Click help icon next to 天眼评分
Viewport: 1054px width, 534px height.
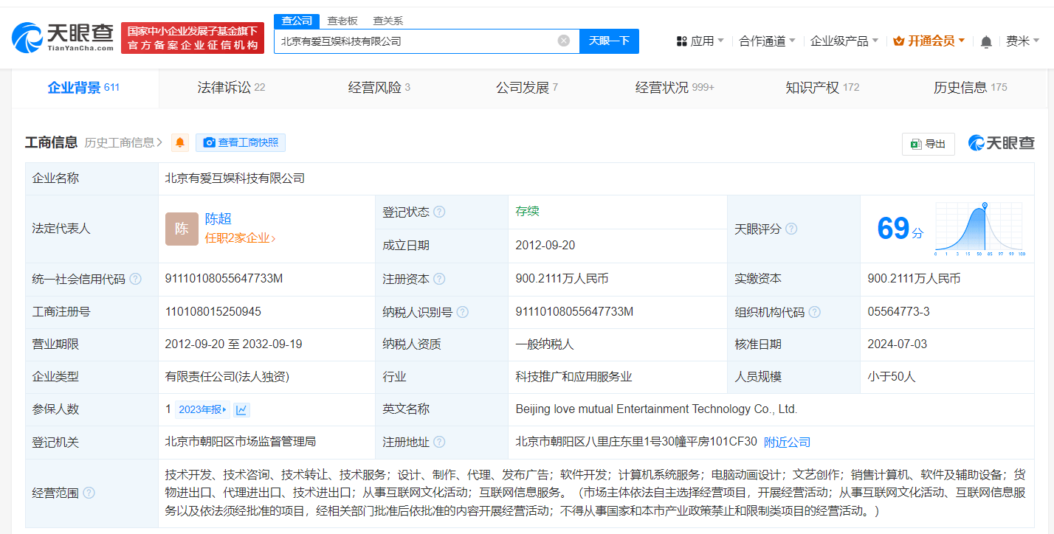click(791, 229)
